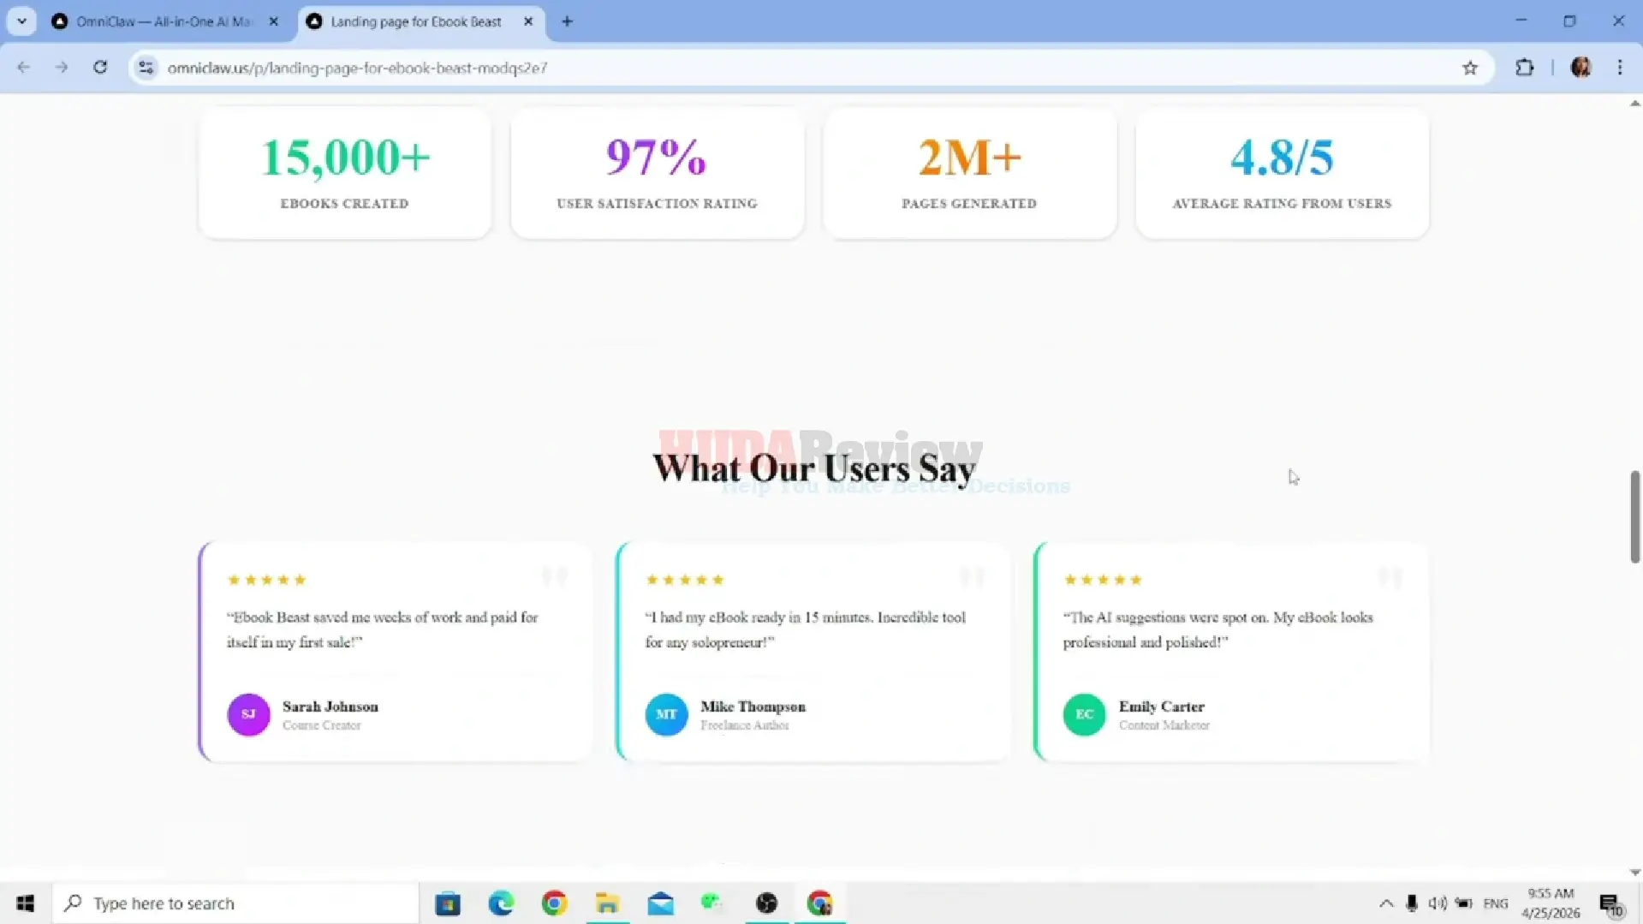Launch Microsoft Edge from the taskbar
Image resolution: width=1643 pixels, height=924 pixels.
click(x=501, y=903)
